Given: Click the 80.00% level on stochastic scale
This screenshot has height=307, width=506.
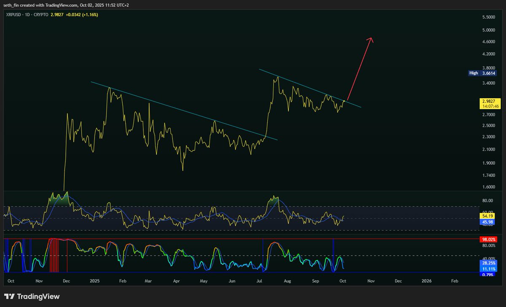Looking at the screenshot, I should (x=488, y=245).
